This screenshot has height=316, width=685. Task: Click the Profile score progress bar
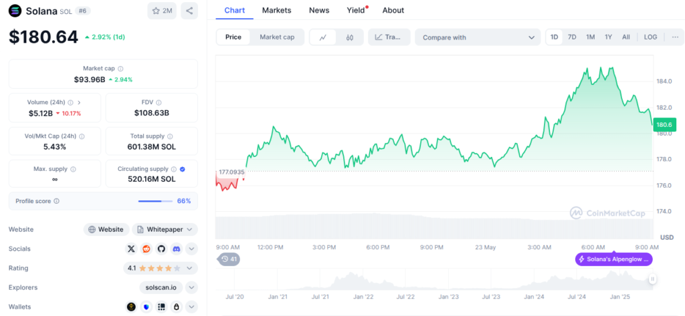tap(155, 201)
